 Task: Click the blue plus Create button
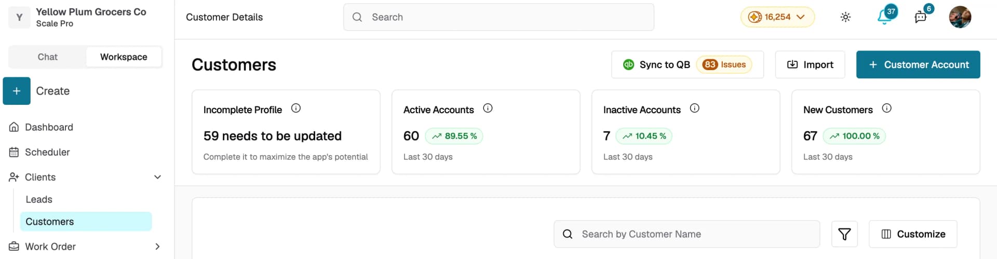tap(17, 91)
